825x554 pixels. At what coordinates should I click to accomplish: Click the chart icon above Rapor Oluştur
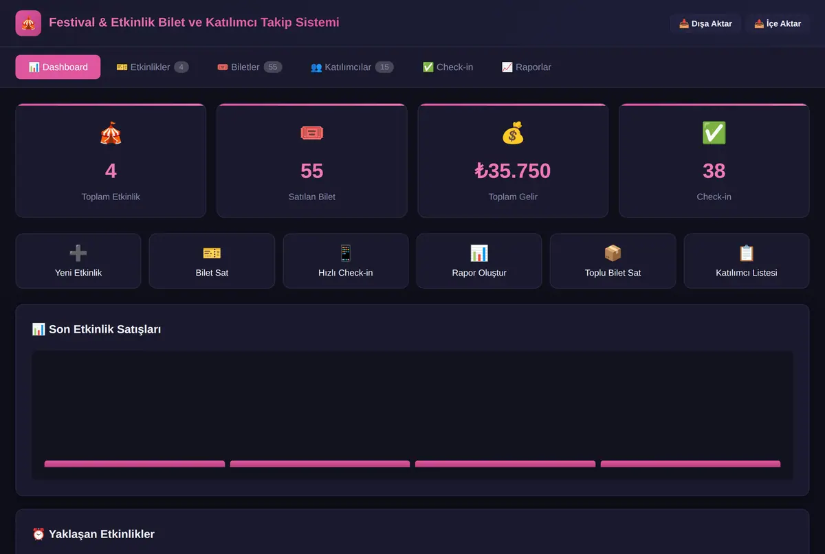(x=479, y=253)
